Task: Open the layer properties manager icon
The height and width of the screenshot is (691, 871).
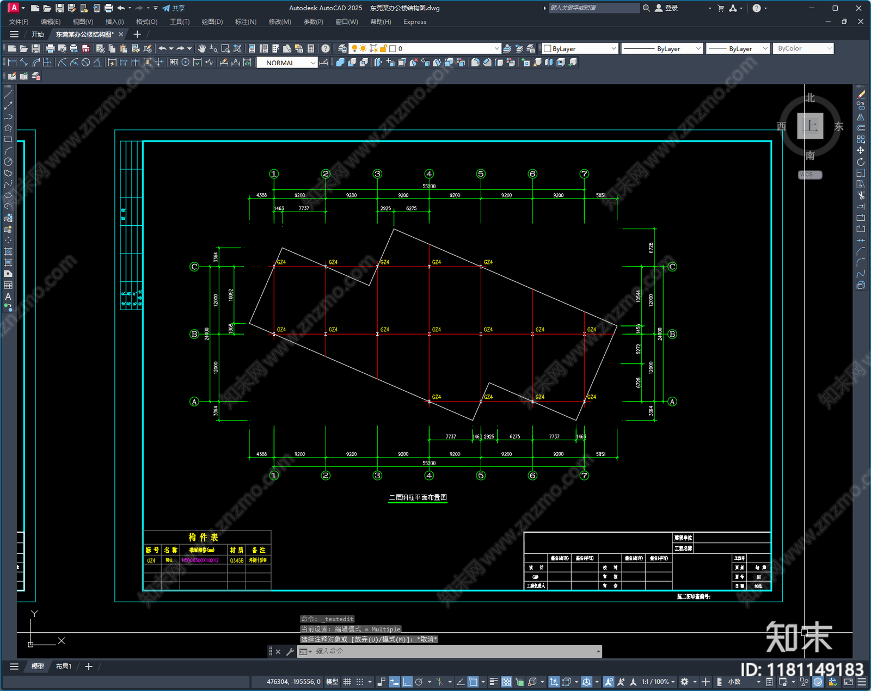Action: click(342, 48)
